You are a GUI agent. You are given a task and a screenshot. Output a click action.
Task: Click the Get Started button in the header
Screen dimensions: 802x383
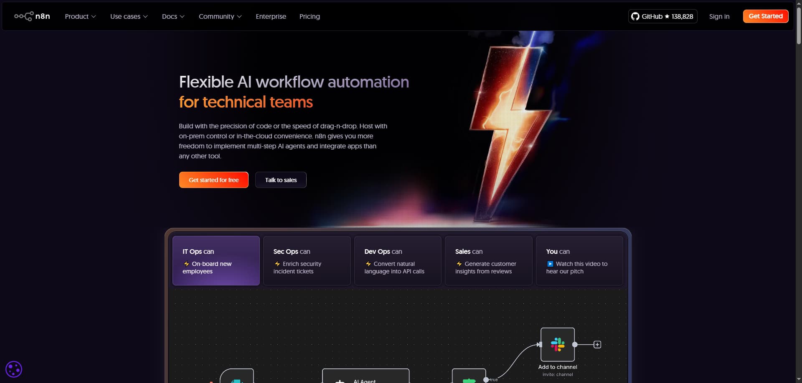[x=766, y=16]
